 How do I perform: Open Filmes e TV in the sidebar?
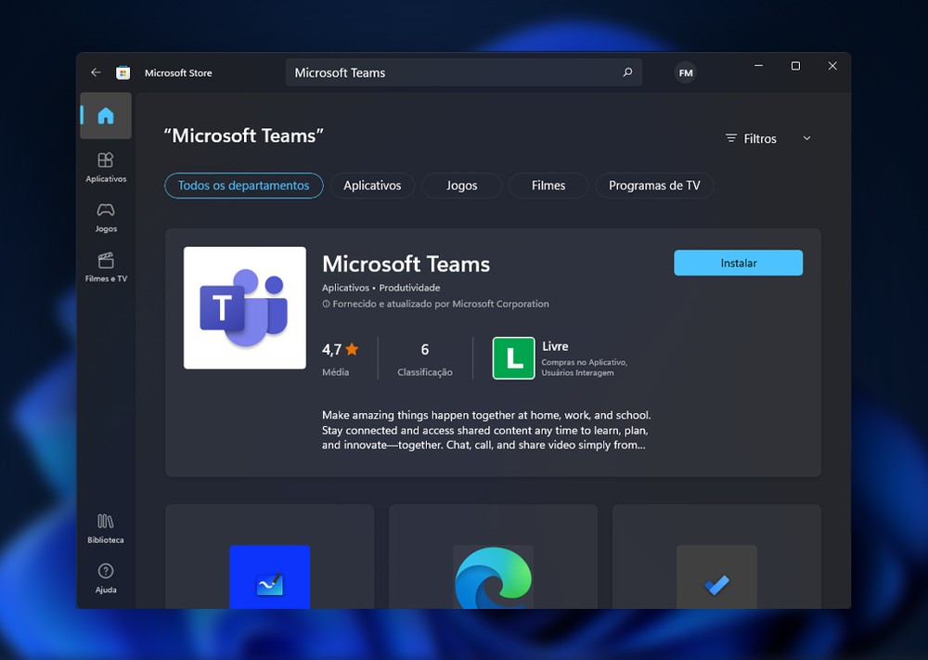click(106, 267)
